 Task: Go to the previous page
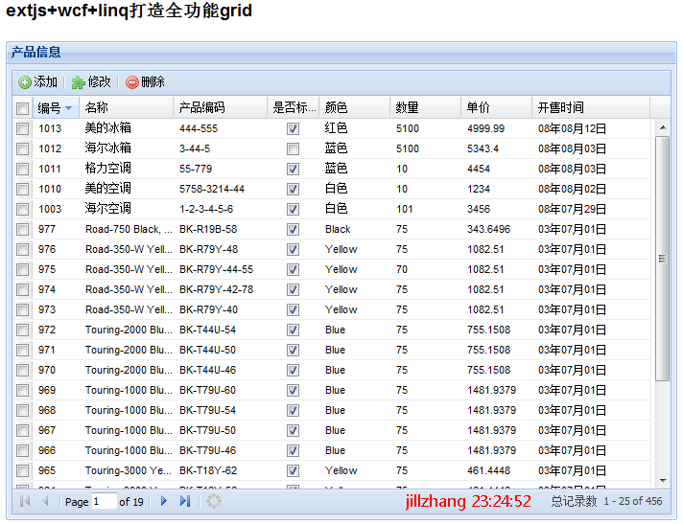click(x=45, y=501)
